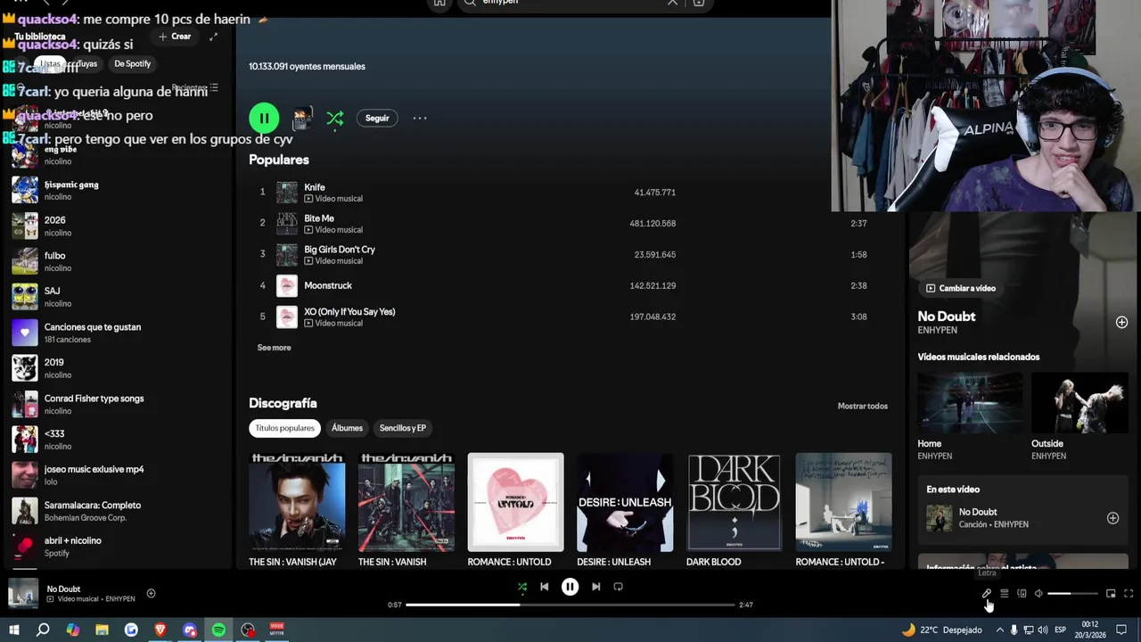1141x642 pixels.
Task: Skip to the next track
Action: coord(595,587)
